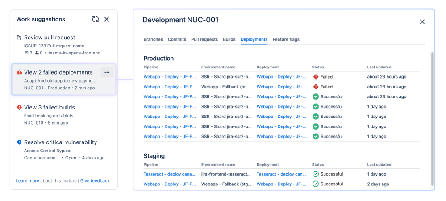Click the blue shield vulnerability icon
Viewport: 446px width, 201px height.
pyautogui.click(x=19, y=142)
